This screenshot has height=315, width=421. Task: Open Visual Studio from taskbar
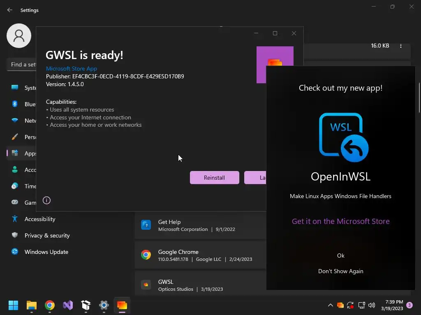68,305
